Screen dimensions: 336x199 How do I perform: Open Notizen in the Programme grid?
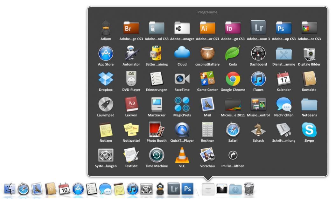click(106, 130)
